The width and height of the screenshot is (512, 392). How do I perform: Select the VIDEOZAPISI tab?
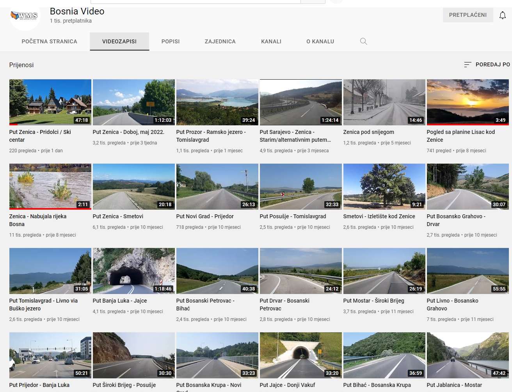[119, 41]
